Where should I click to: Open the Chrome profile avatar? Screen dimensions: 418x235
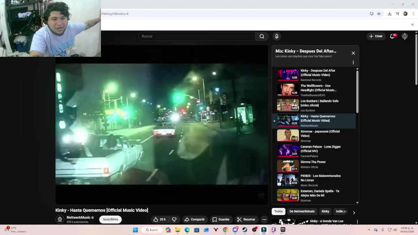pyautogui.click(x=405, y=14)
